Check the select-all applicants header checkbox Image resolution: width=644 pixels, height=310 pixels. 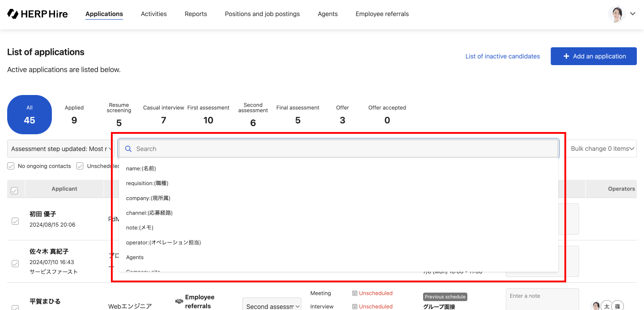[x=14, y=190]
